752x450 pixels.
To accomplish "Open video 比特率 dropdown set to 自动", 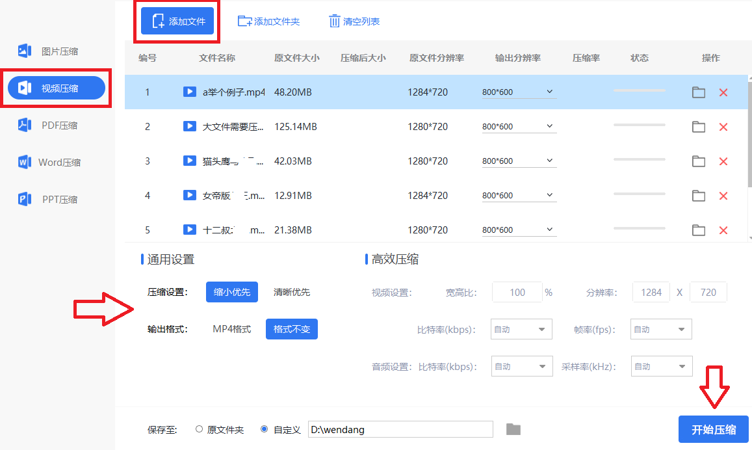I will coord(521,330).
